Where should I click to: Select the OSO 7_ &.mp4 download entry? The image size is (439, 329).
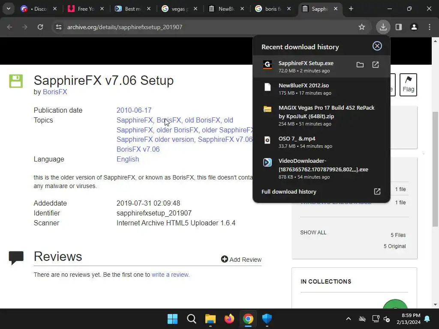pyautogui.click(x=321, y=142)
